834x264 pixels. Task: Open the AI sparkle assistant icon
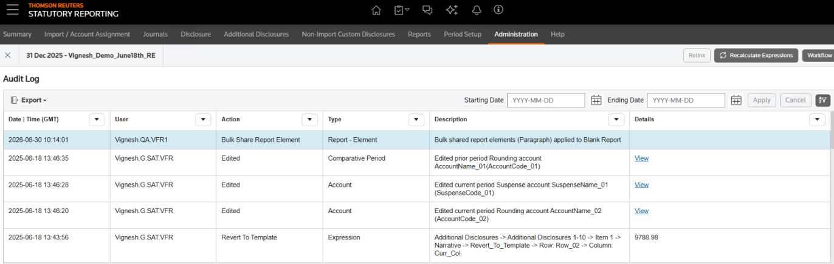[x=452, y=10]
